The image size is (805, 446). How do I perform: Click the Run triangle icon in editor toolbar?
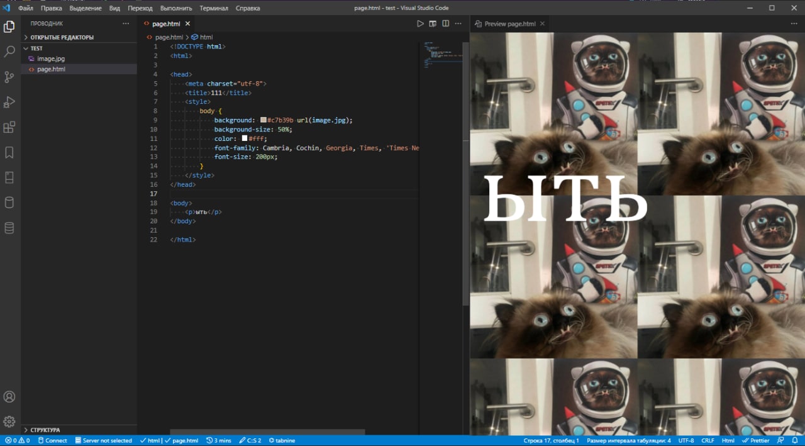pos(420,23)
